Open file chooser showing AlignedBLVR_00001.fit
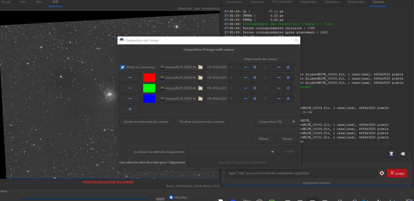The image size is (414, 201). pos(181,99)
